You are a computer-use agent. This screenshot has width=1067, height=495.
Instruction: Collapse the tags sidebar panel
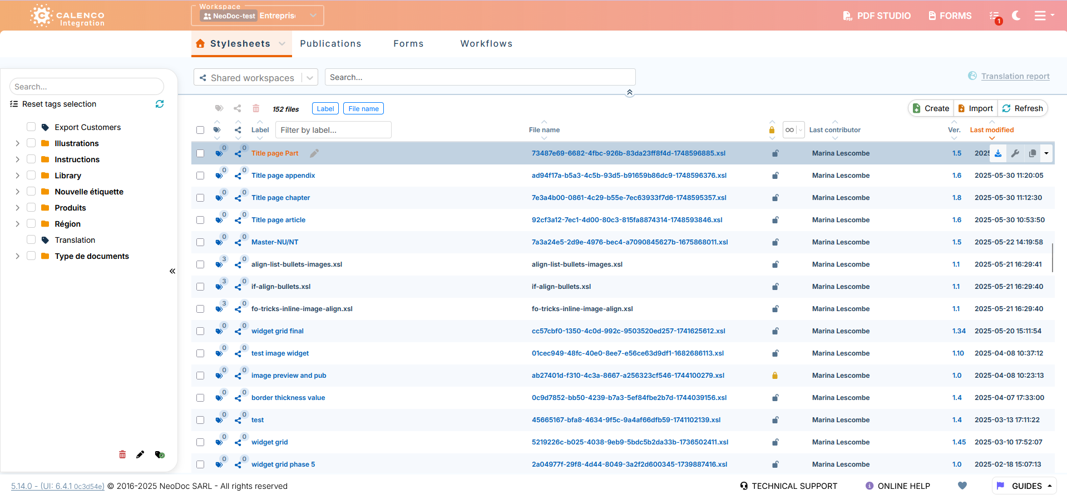click(x=172, y=271)
